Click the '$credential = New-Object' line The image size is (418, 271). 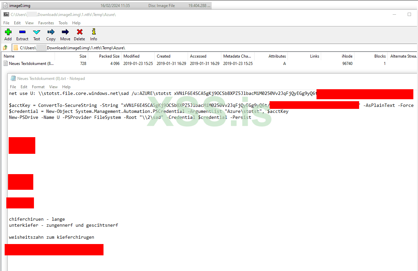coord(149,111)
